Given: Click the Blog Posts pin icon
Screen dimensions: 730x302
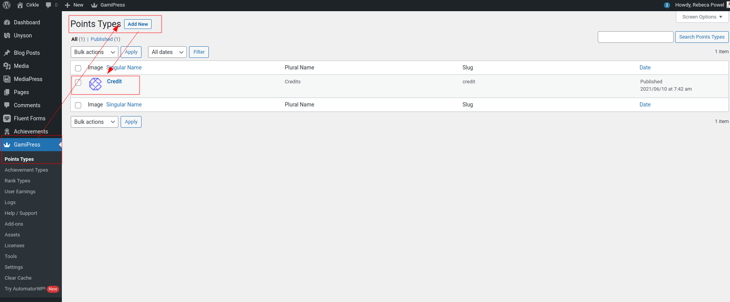Looking at the screenshot, I should 7,53.
